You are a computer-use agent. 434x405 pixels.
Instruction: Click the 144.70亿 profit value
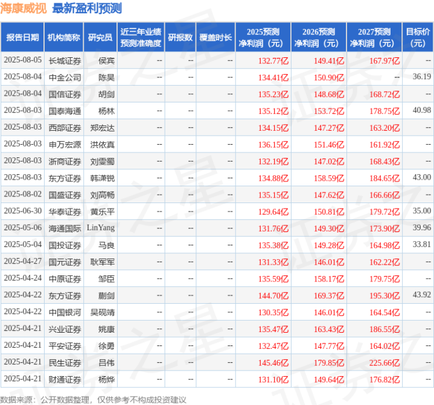[x=273, y=296]
